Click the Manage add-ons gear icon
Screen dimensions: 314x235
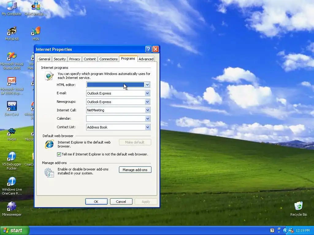click(49, 173)
